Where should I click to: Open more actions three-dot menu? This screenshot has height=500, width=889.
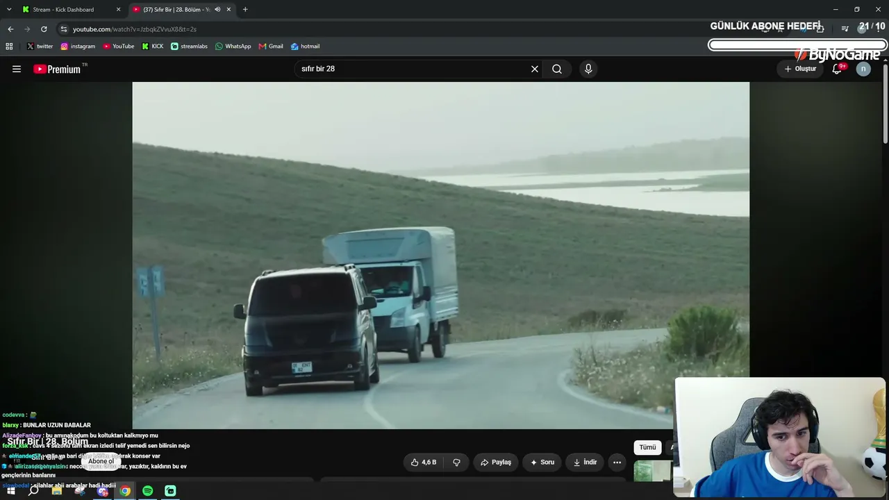coord(617,462)
